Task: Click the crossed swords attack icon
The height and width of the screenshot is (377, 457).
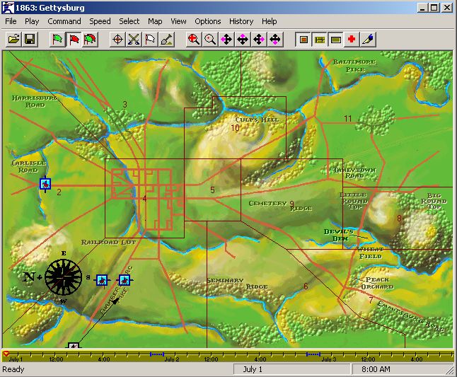Action: [x=134, y=40]
